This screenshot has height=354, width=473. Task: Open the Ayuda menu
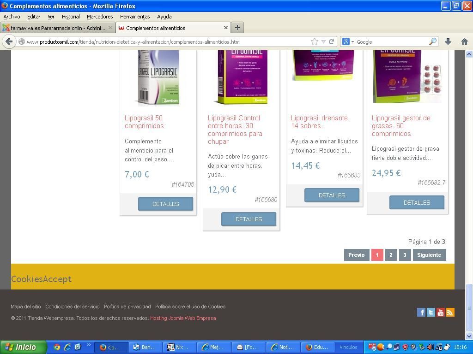164,17
